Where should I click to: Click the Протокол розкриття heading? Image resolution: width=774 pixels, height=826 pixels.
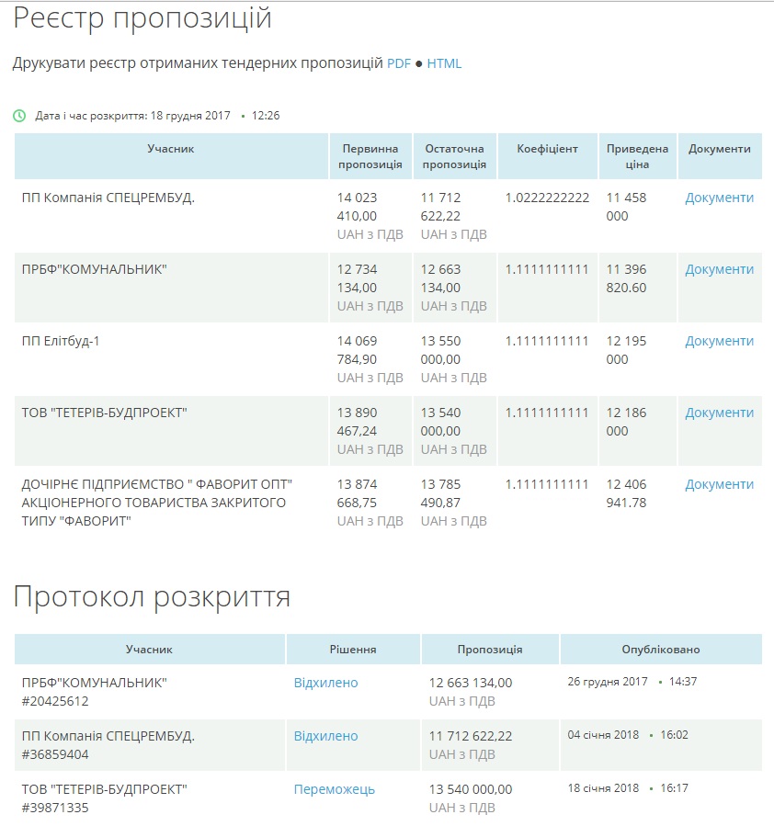point(152,597)
